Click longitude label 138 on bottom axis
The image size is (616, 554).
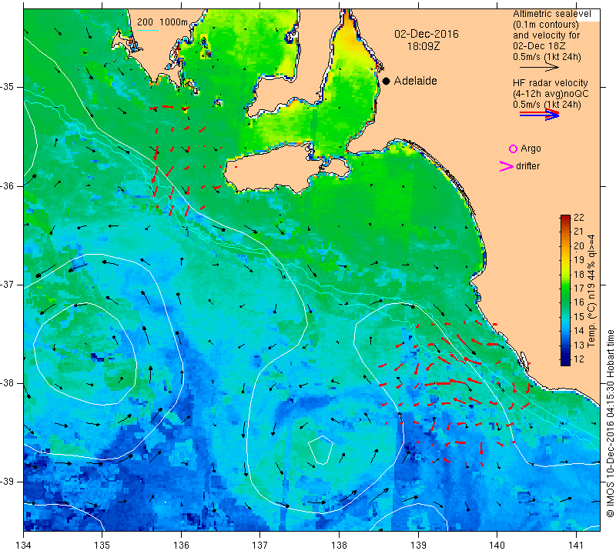[x=339, y=546]
